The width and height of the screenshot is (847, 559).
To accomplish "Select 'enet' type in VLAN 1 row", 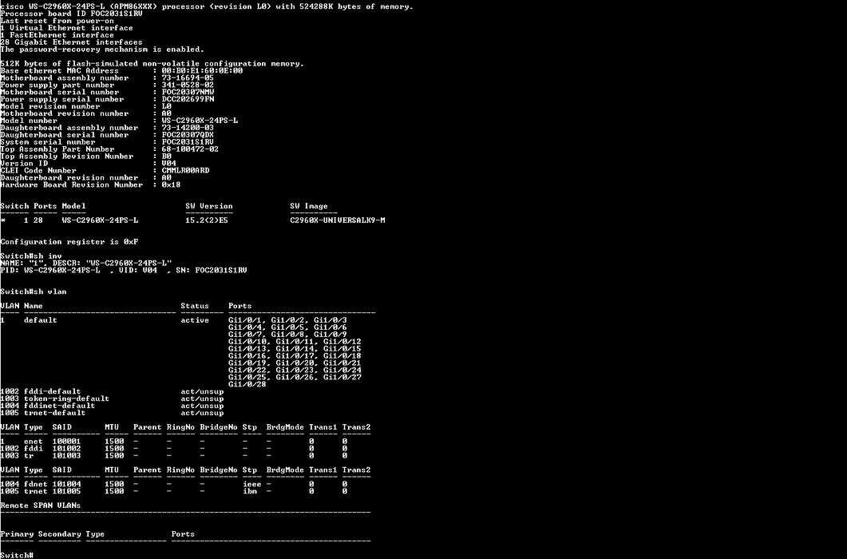I will (x=34, y=441).
